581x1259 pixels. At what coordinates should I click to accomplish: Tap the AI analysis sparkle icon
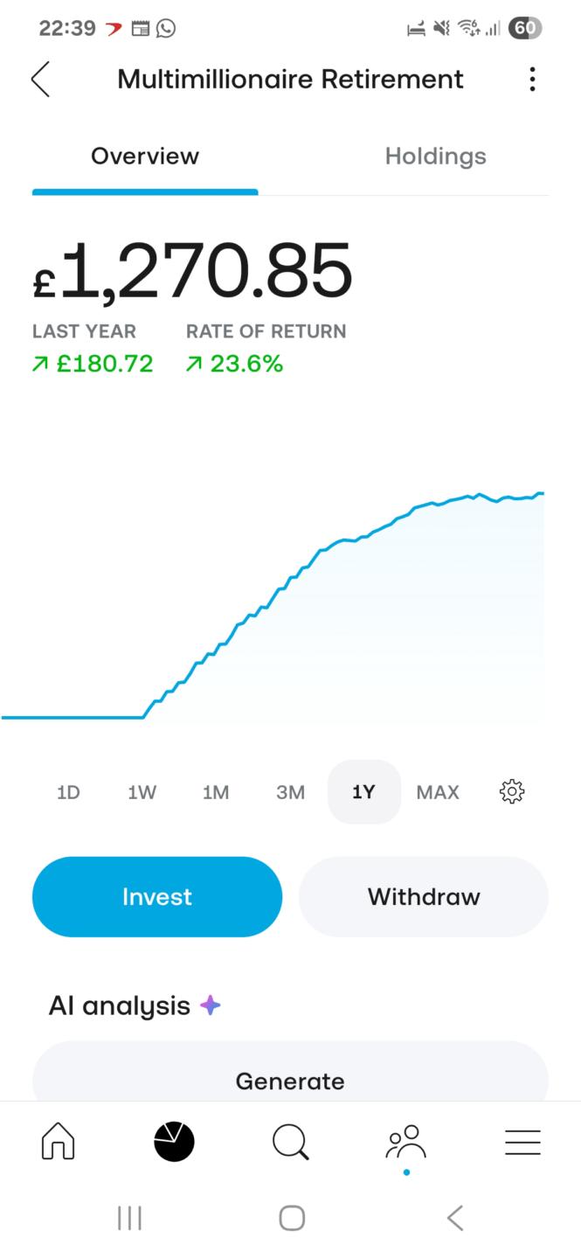[210, 1005]
